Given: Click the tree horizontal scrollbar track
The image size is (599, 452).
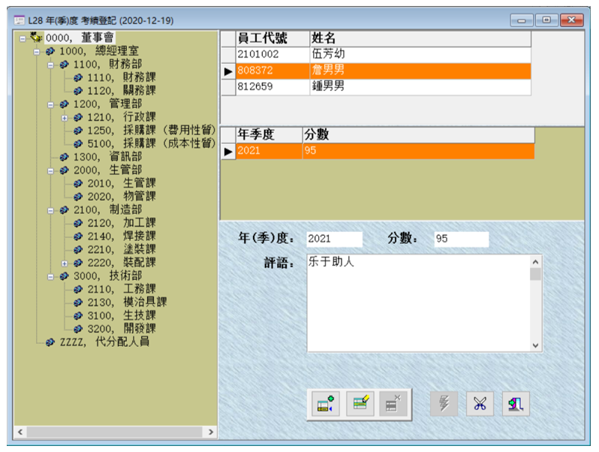Looking at the screenshot, I should (115, 432).
